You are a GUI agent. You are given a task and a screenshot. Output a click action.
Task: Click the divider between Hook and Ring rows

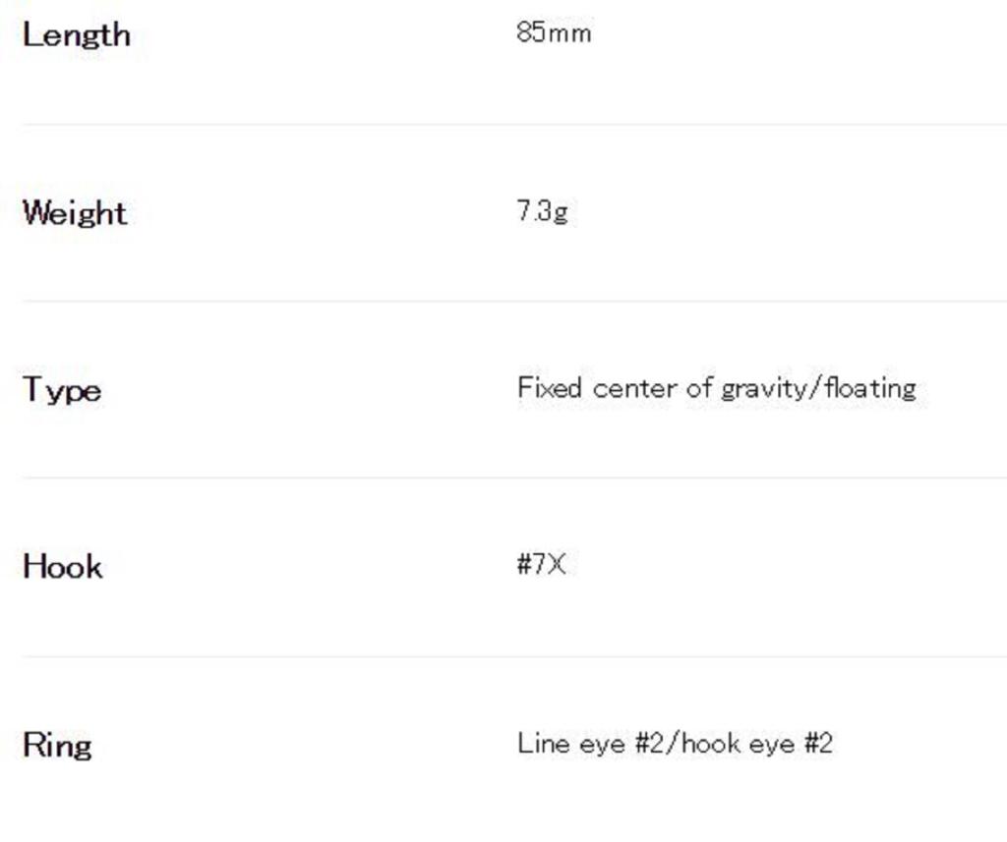point(513,656)
